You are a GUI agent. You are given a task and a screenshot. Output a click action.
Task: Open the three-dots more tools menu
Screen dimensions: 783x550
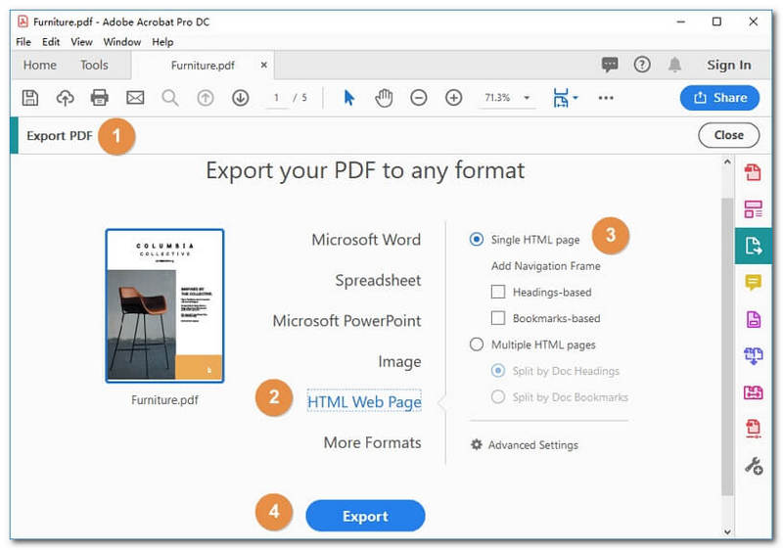(x=606, y=98)
